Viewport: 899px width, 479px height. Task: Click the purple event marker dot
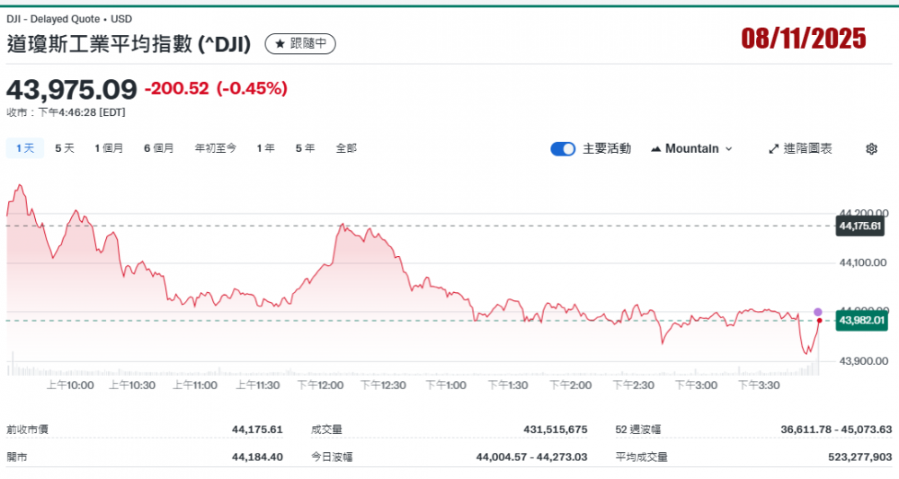point(818,312)
